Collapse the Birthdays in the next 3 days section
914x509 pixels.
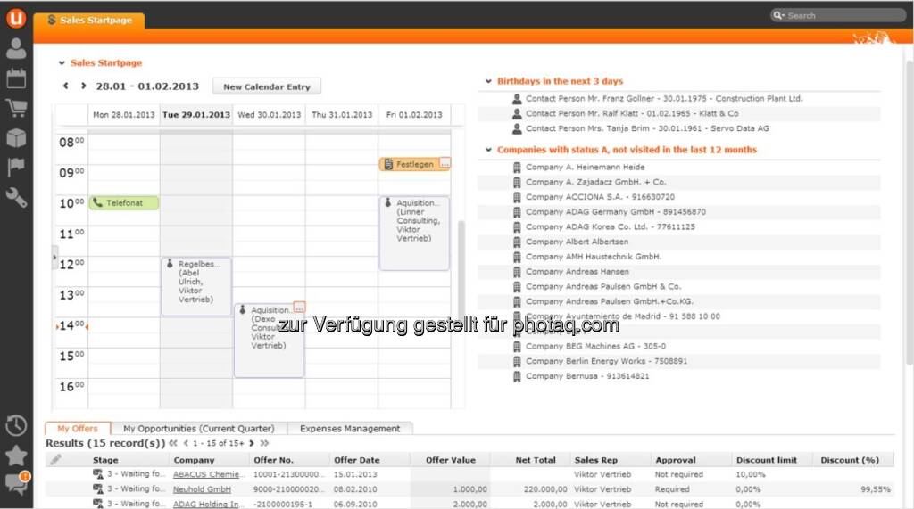pyautogui.click(x=488, y=81)
